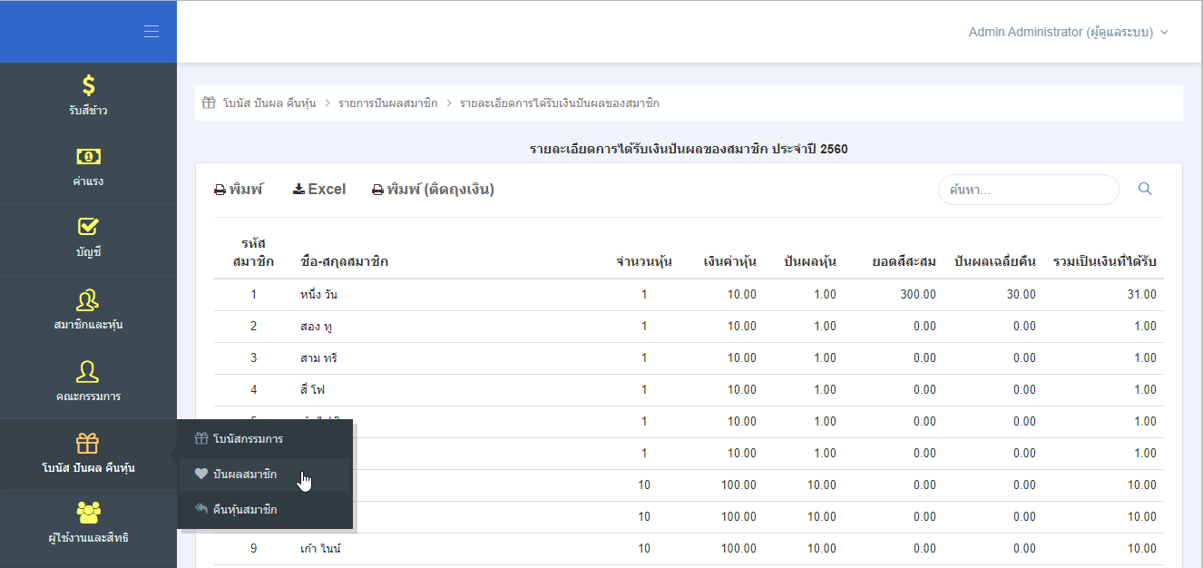
Task: Click the เงินค่าหุ้น column header
Action: [x=729, y=262]
